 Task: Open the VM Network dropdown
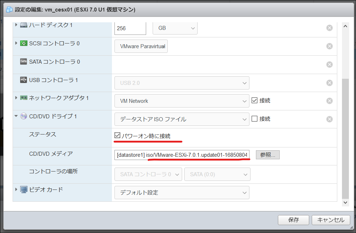(x=182, y=101)
